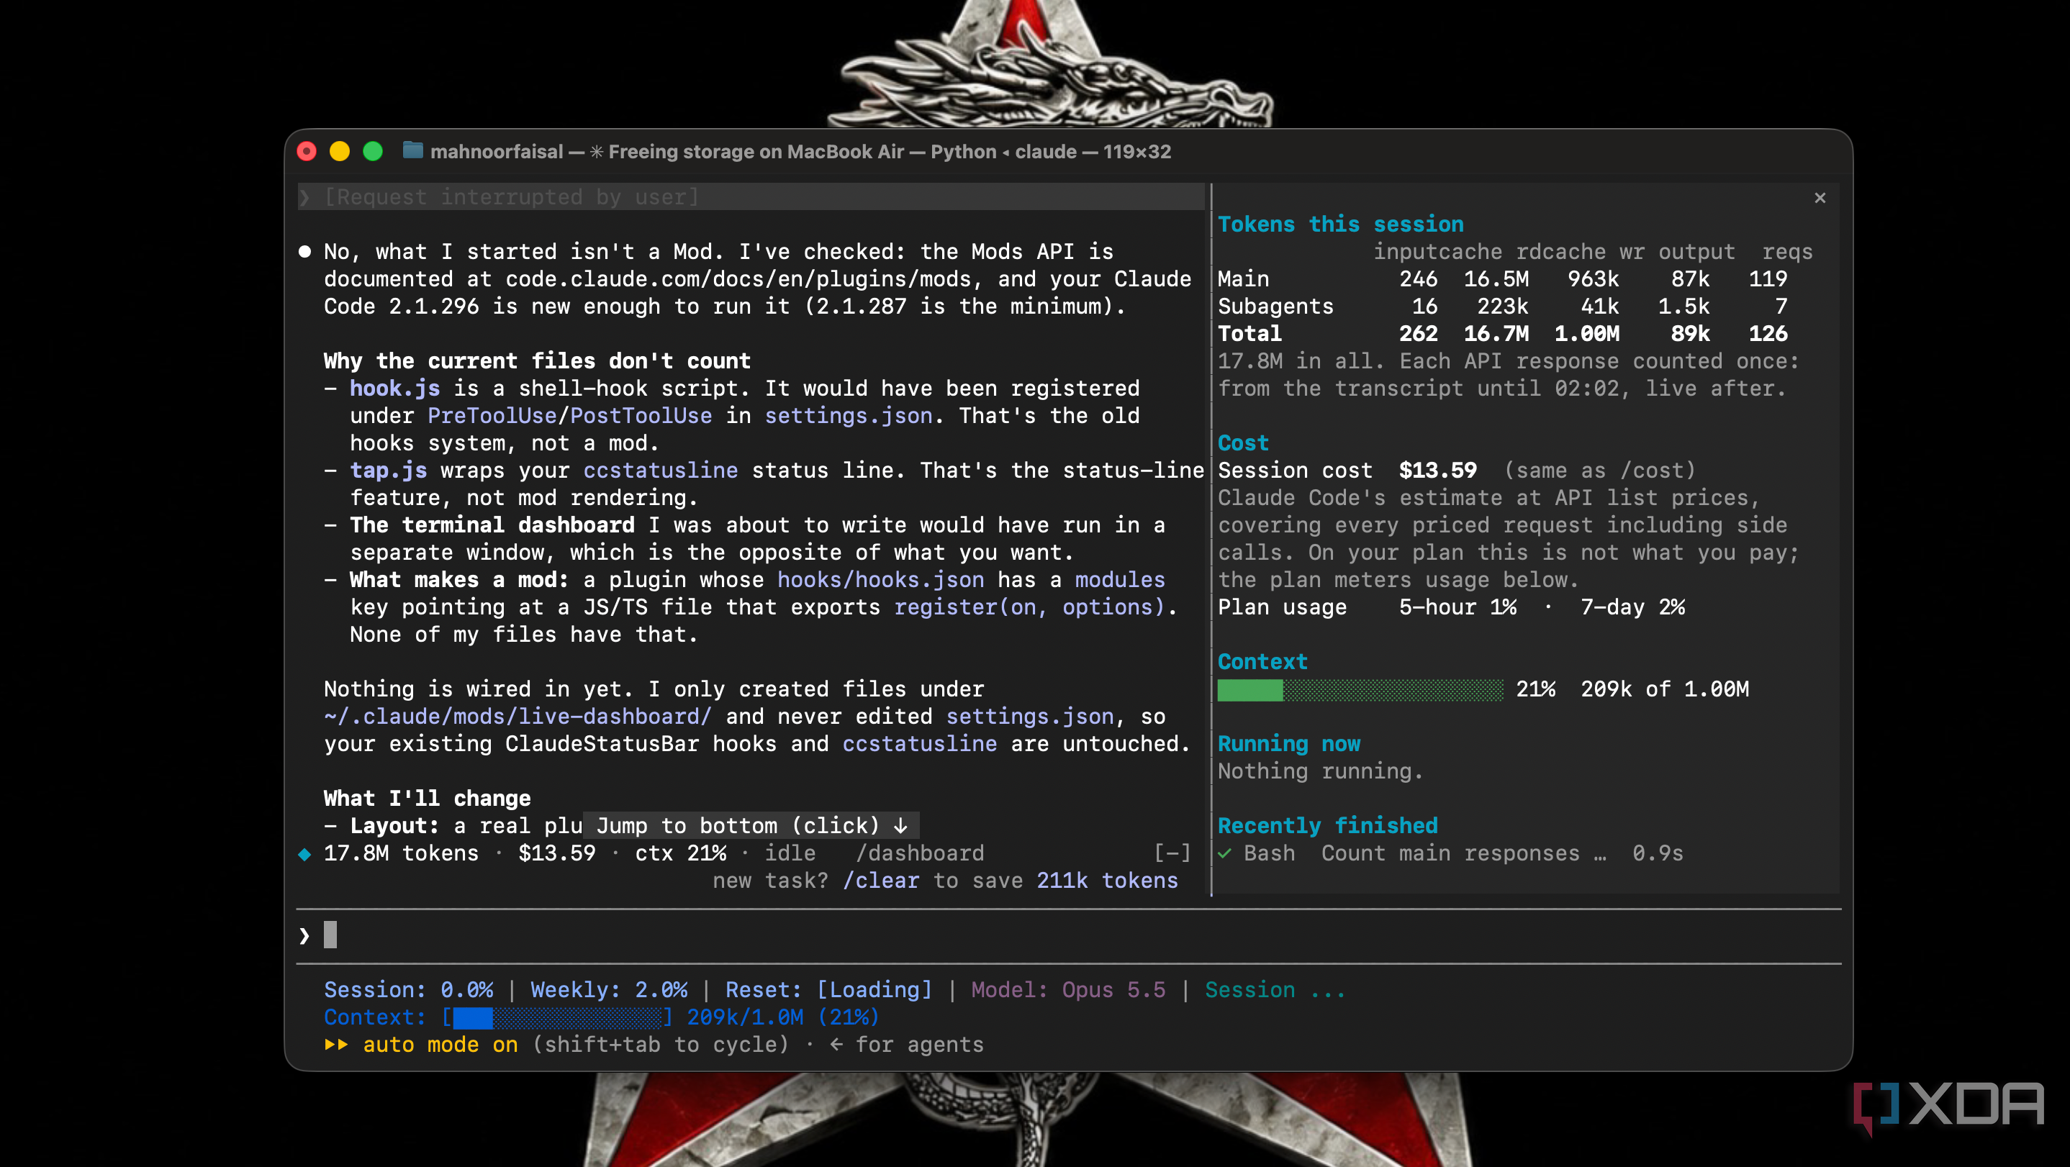Click the blue Context progress bar in status line
This screenshot has height=1167, width=2070.
pyautogui.click(x=556, y=1017)
